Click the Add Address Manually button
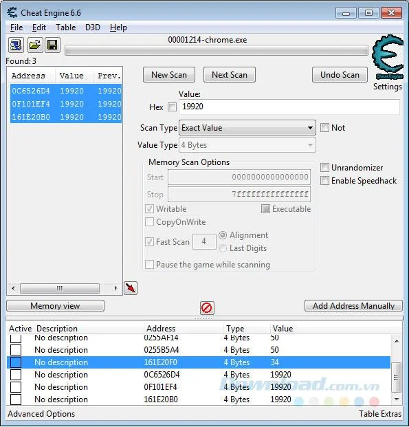 pos(353,306)
